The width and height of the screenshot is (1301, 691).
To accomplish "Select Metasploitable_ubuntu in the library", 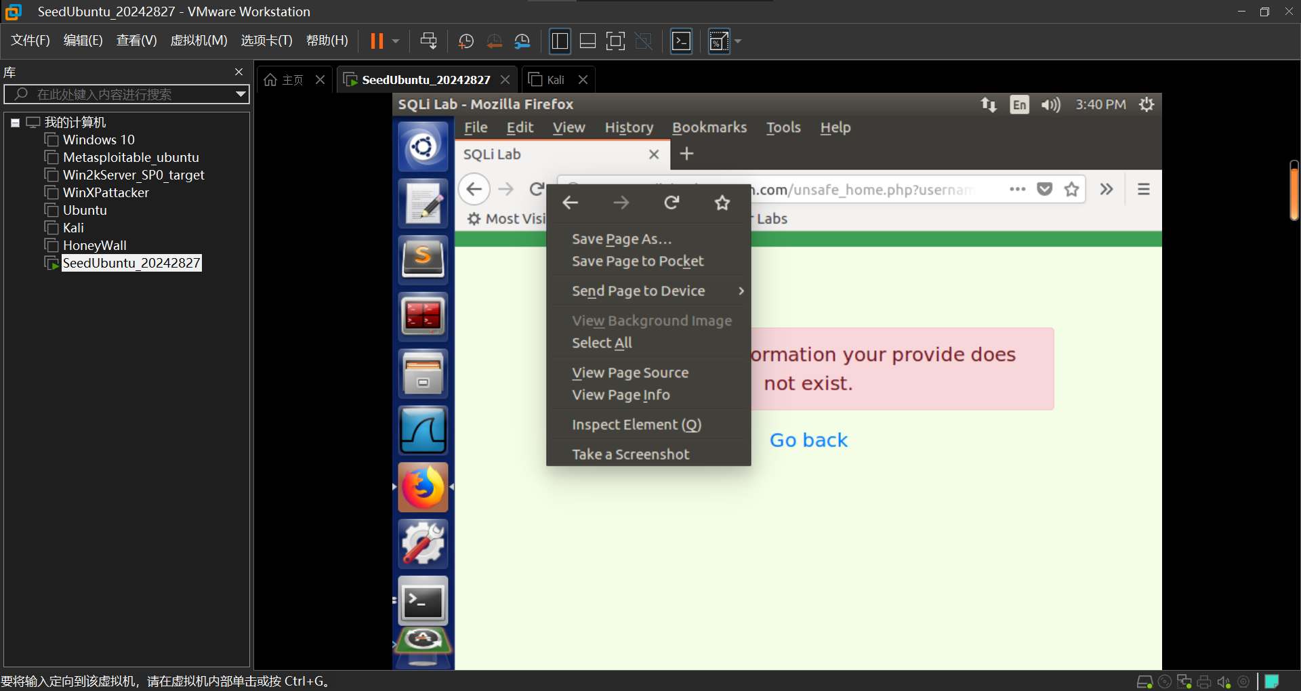I will point(131,157).
